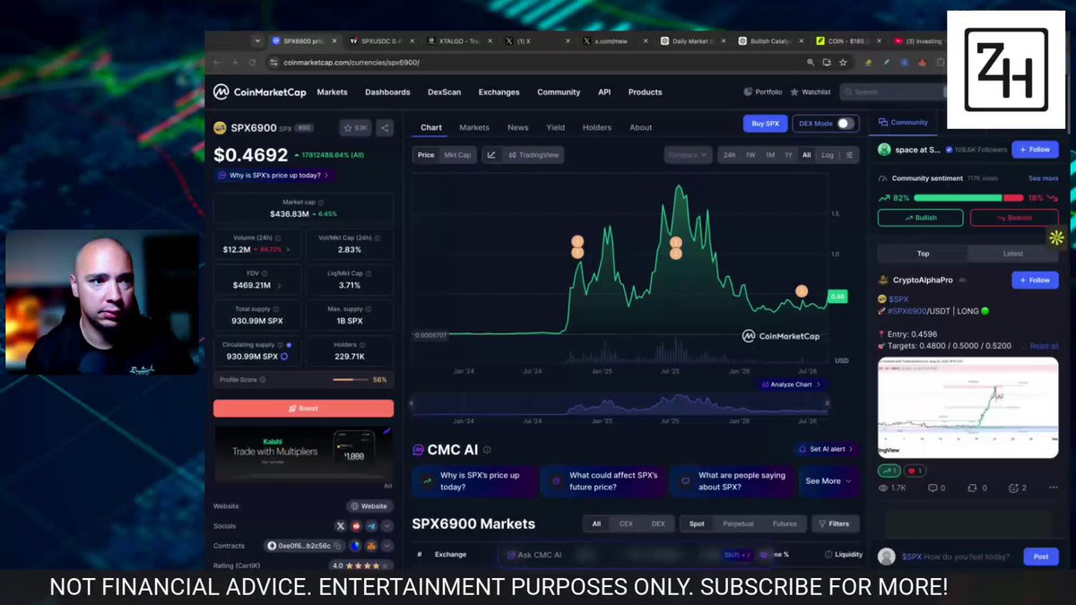Click the Profile Score progress bar

(x=350, y=380)
